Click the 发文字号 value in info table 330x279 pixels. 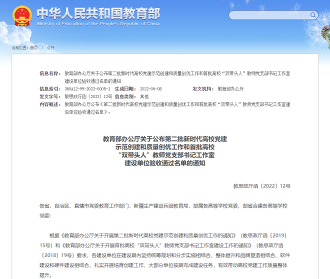click(88, 96)
